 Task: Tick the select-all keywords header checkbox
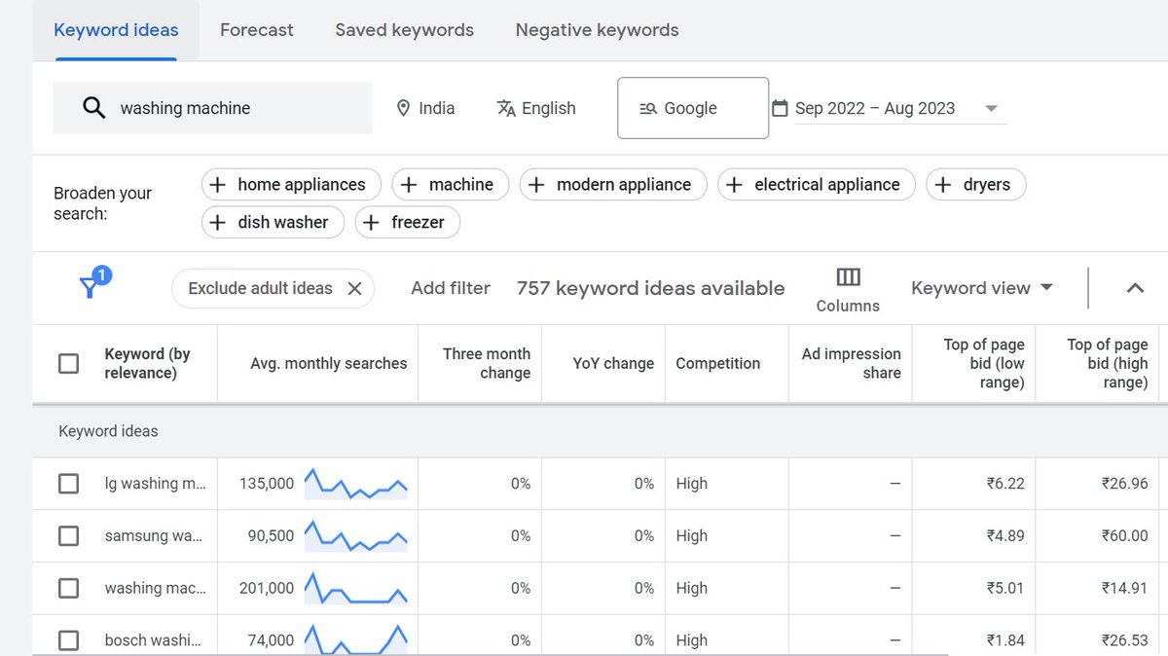(68, 363)
